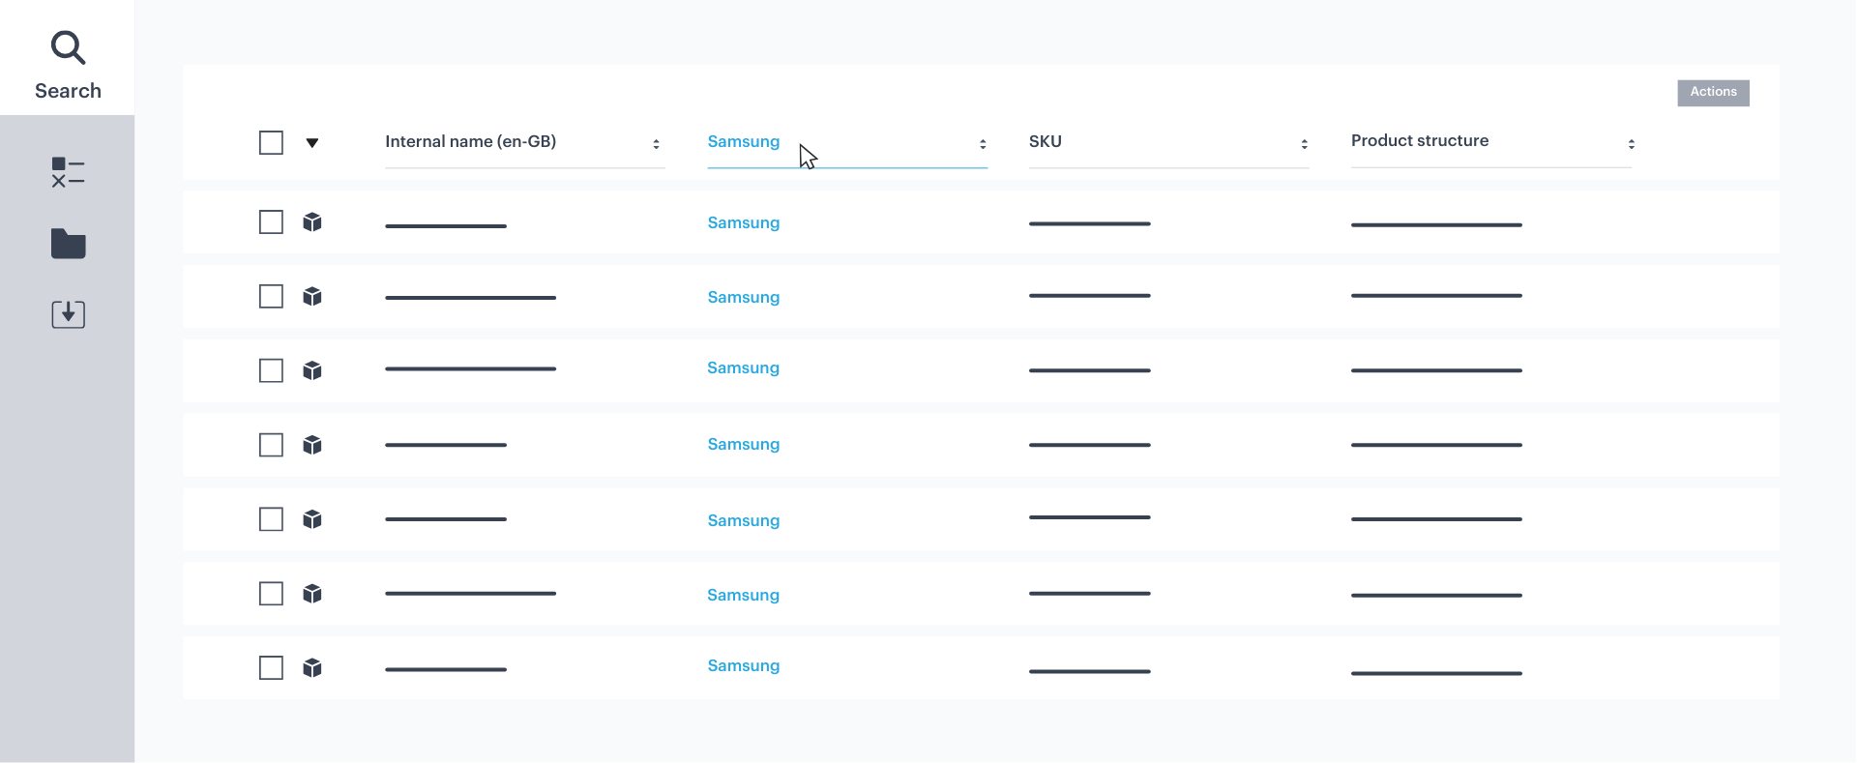The width and height of the screenshot is (1857, 763).
Task: Toggle sort arrows on Product structure column
Action: (x=1632, y=144)
